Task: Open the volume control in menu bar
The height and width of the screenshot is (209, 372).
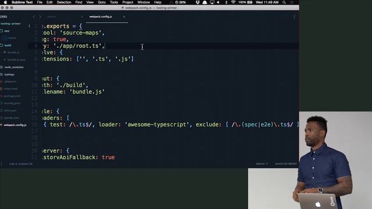Action: pyautogui.click(x=218, y=2)
